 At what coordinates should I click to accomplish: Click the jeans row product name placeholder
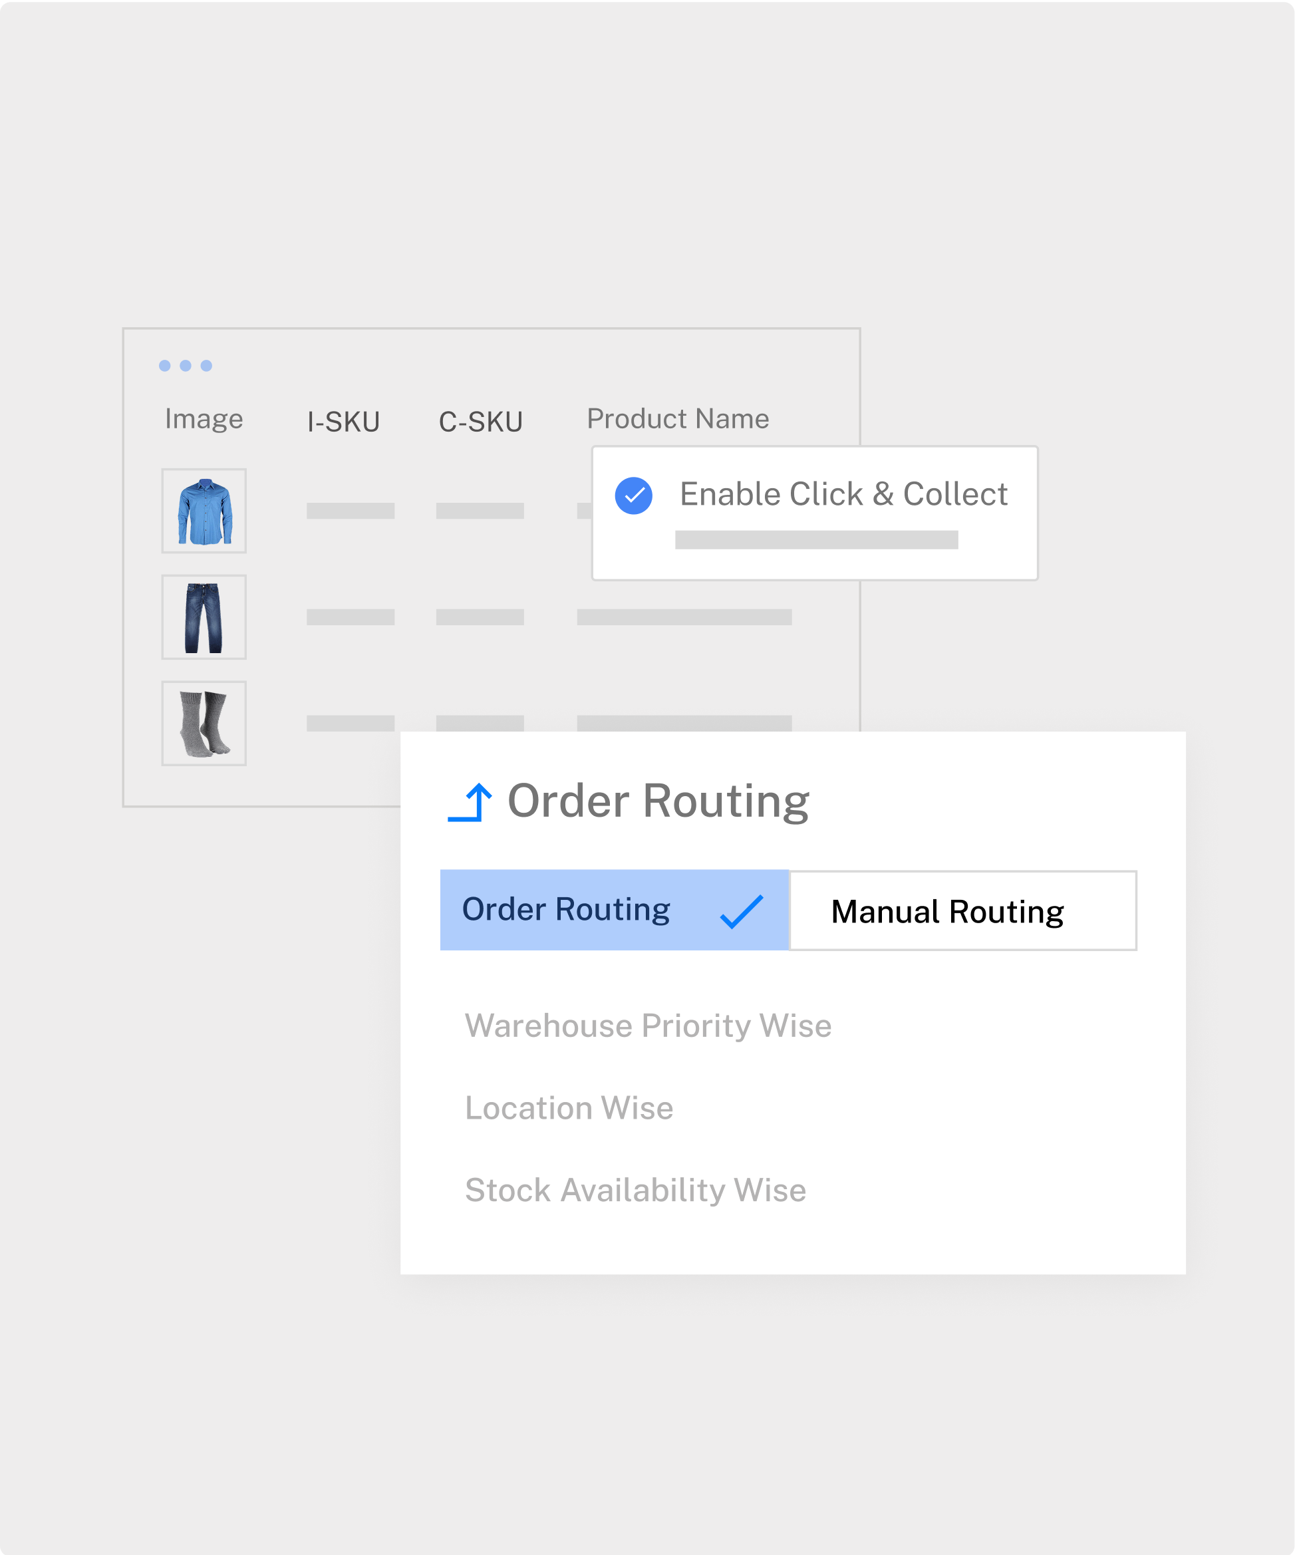tap(684, 617)
